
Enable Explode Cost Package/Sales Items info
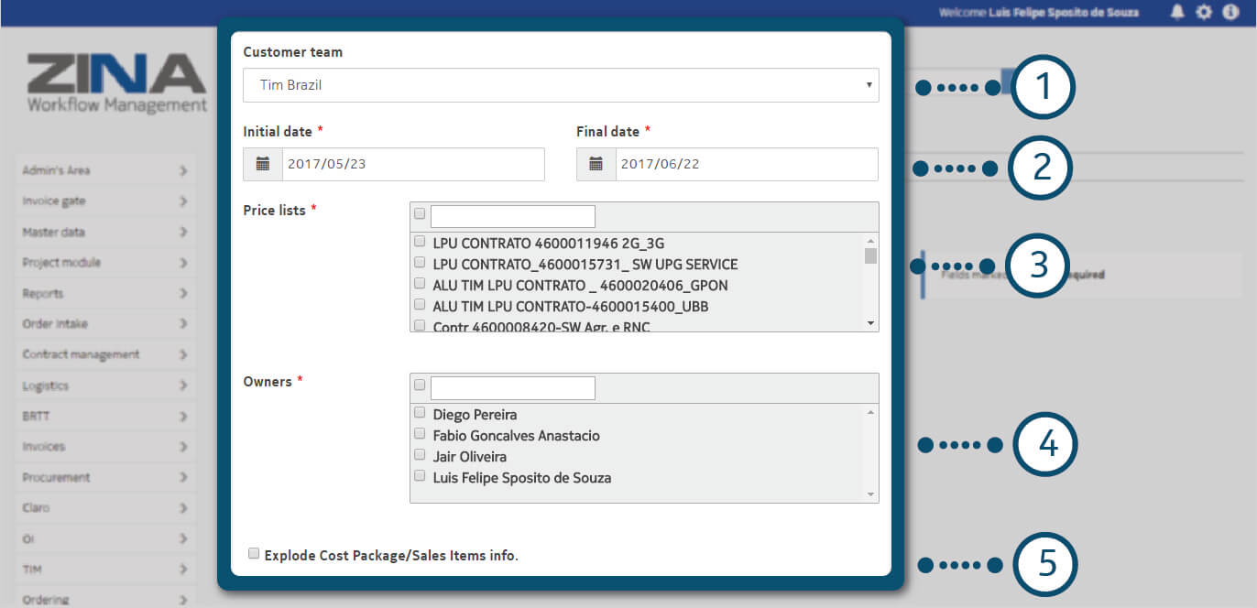point(254,553)
